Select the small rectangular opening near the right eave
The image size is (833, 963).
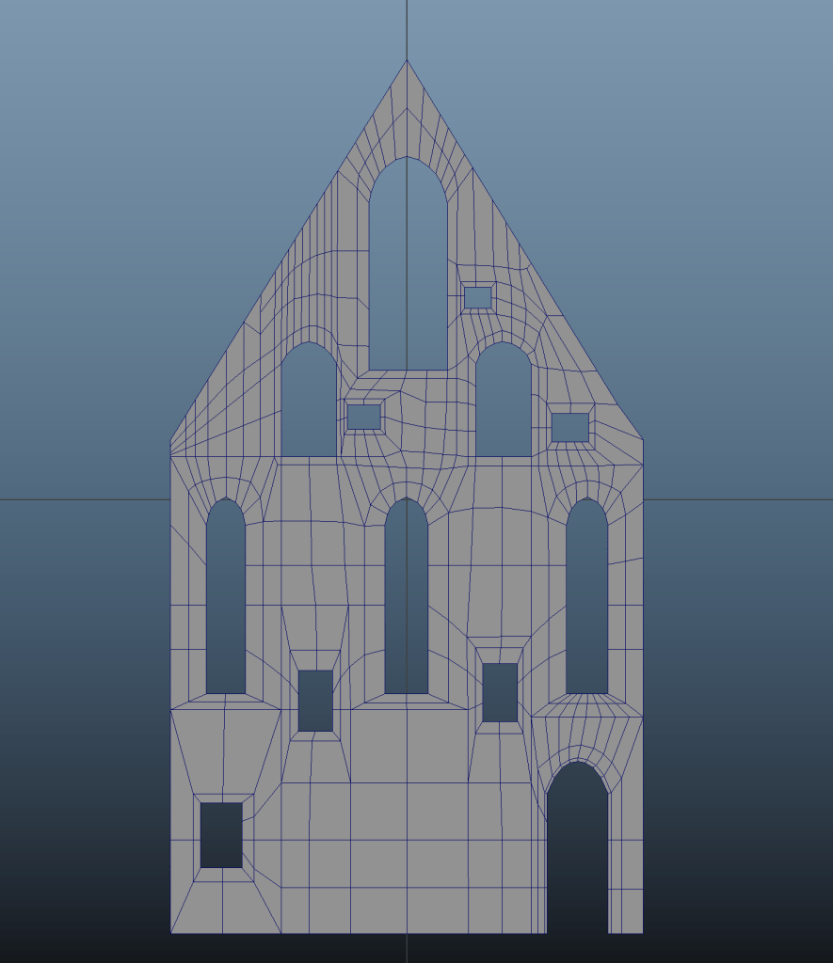(569, 427)
